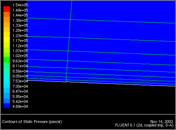Screen dimensions: 176x130
Task: Click the 9.11e+04 legend label
Action: [x=20, y=66]
